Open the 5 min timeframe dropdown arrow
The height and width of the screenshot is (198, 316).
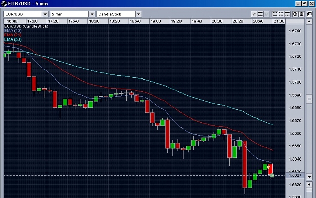pos(92,14)
